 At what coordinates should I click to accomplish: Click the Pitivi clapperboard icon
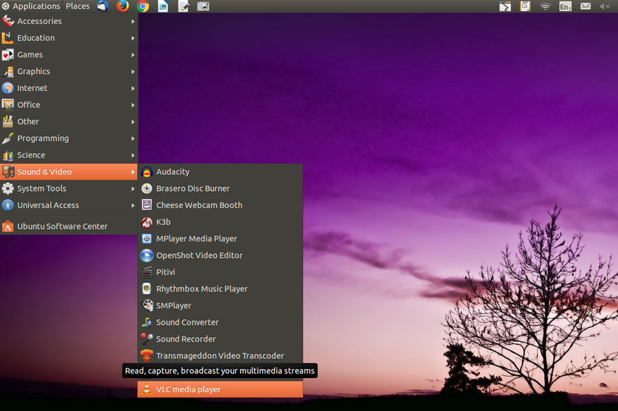(x=147, y=272)
